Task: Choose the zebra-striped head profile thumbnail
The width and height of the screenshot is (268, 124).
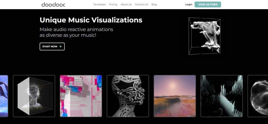Action: point(128,96)
